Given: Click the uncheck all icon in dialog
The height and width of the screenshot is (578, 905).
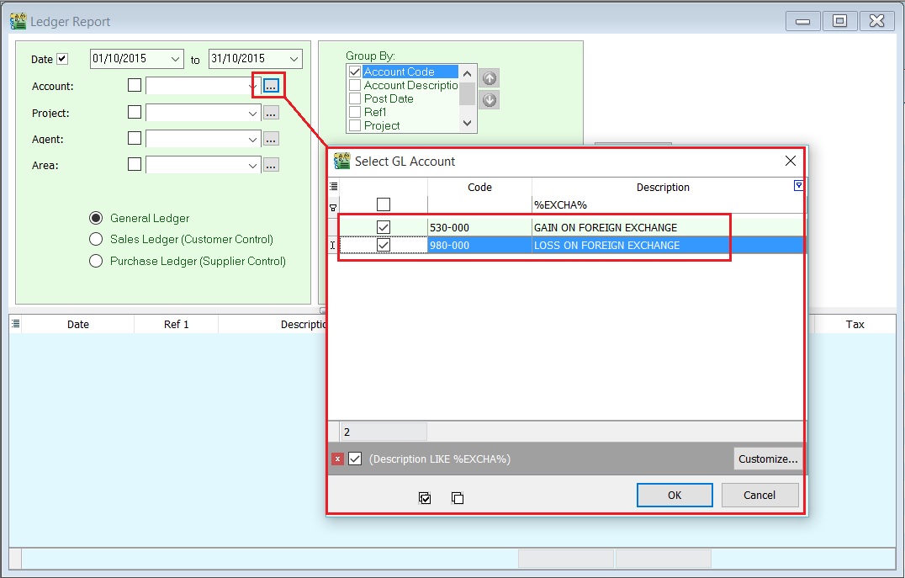Looking at the screenshot, I should [x=457, y=498].
